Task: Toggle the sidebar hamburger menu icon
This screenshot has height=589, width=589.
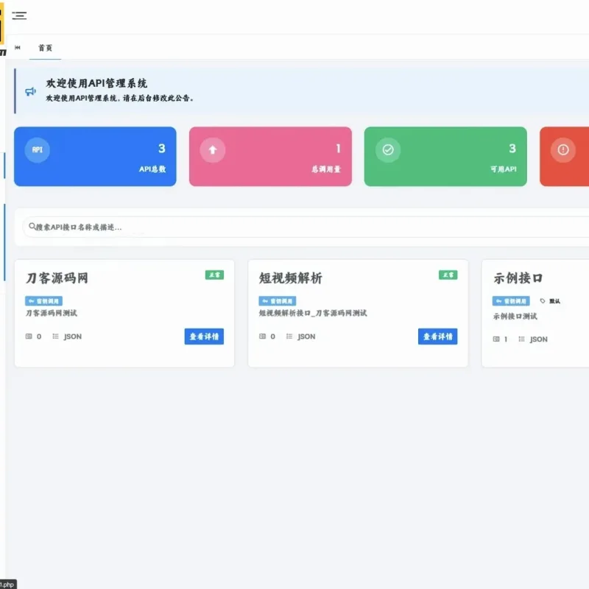Action: [x=19, y=15]
